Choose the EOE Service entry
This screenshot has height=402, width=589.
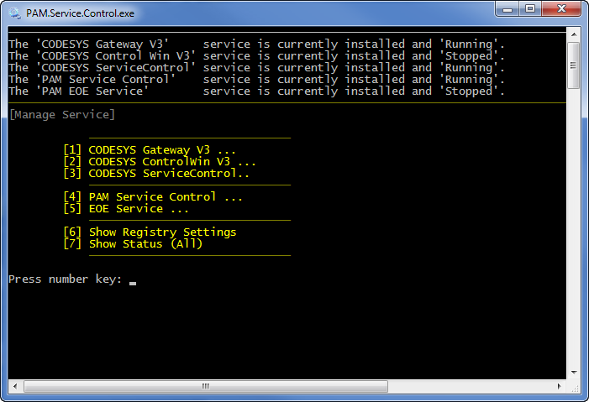[126, 209]
